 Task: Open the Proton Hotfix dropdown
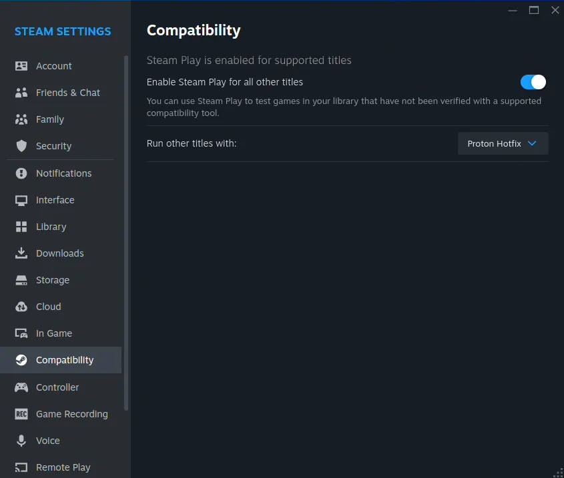point(503,143)
